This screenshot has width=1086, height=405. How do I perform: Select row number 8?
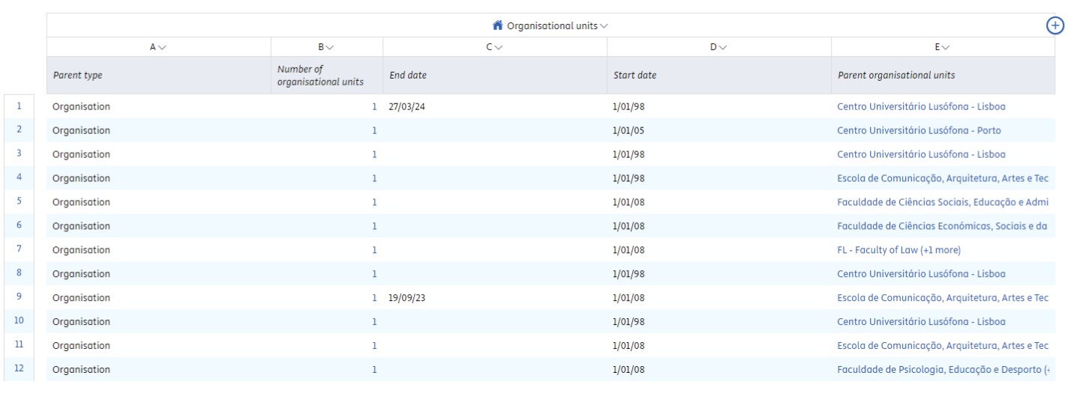coord(19,273)
